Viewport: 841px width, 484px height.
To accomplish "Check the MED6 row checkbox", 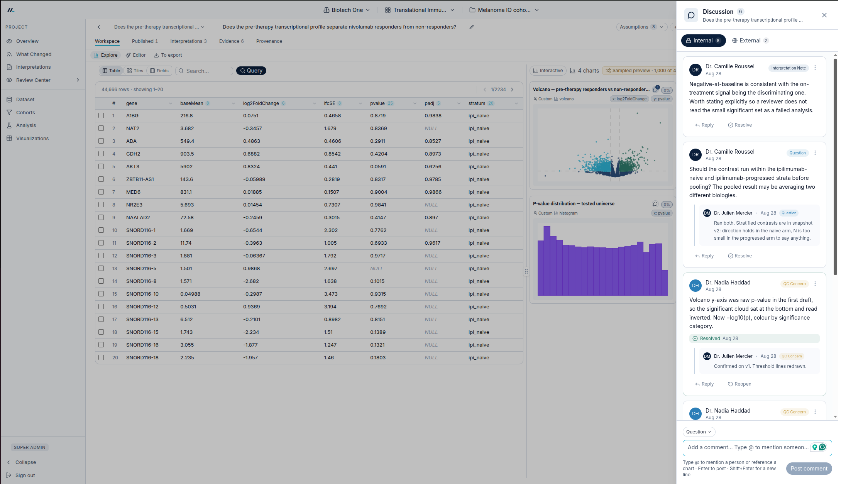I will (x=101, y=192).
